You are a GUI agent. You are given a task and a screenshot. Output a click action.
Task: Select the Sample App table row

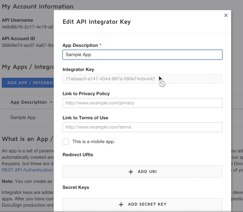(x=23, y=118)
